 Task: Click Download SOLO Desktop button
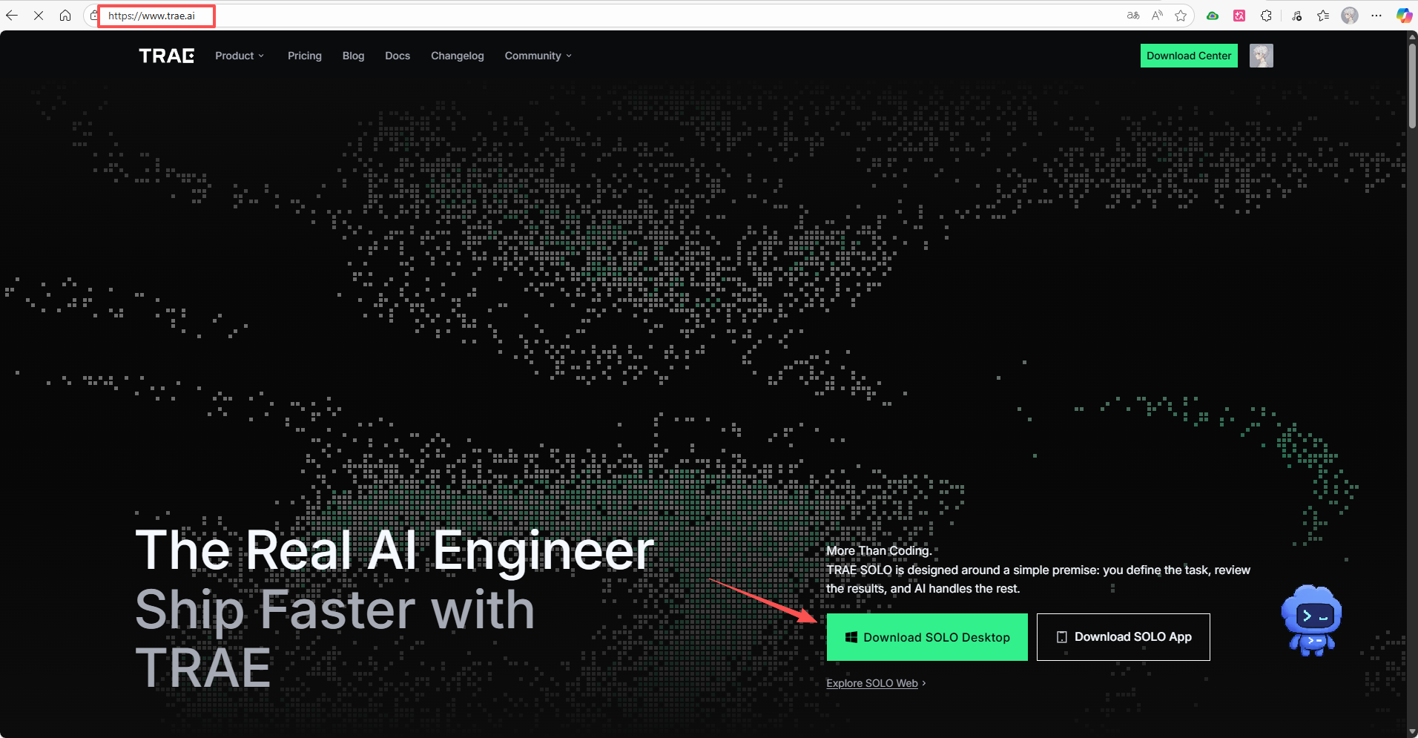click(927, 637)
